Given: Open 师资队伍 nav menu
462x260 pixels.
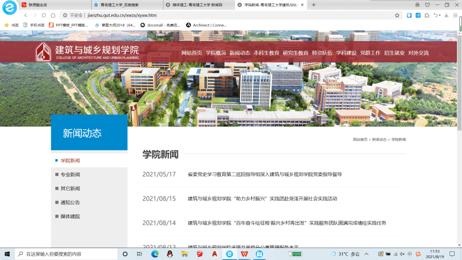Looking at the screenshot, I should pos(322,53).
